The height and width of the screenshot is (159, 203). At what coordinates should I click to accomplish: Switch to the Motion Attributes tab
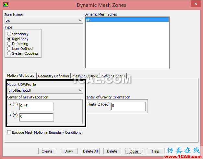pos(21,75)
